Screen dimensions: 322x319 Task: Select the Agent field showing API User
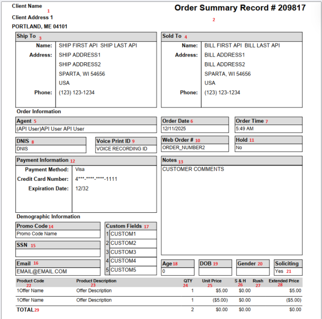click(x=86, y=129)
